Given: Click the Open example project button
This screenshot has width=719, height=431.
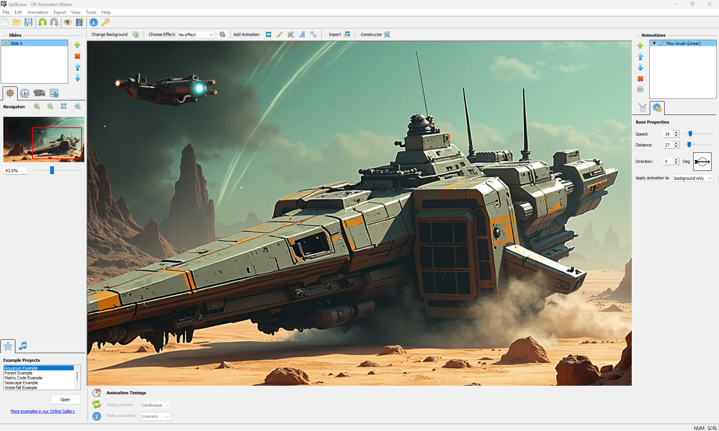Looking at the screenshot, I should (65, 400).
